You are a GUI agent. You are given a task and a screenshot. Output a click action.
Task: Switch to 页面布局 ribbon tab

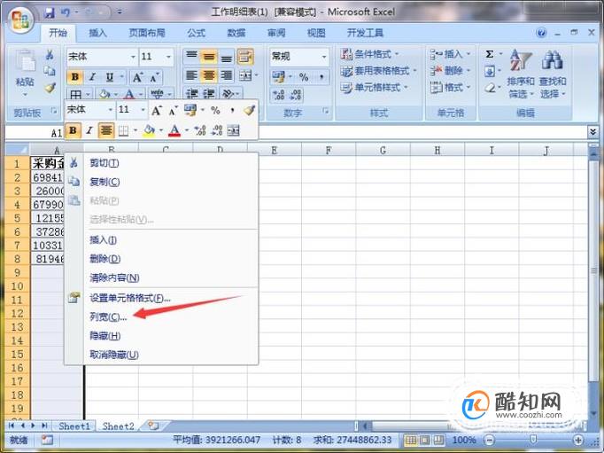[x=147, y=33]
